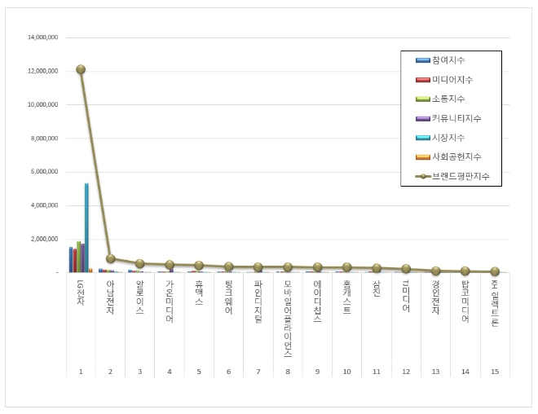Click the 참여지수 blue legend swatch
The width and height of the screenshot is (538, 414).
[x=423, y=60]
